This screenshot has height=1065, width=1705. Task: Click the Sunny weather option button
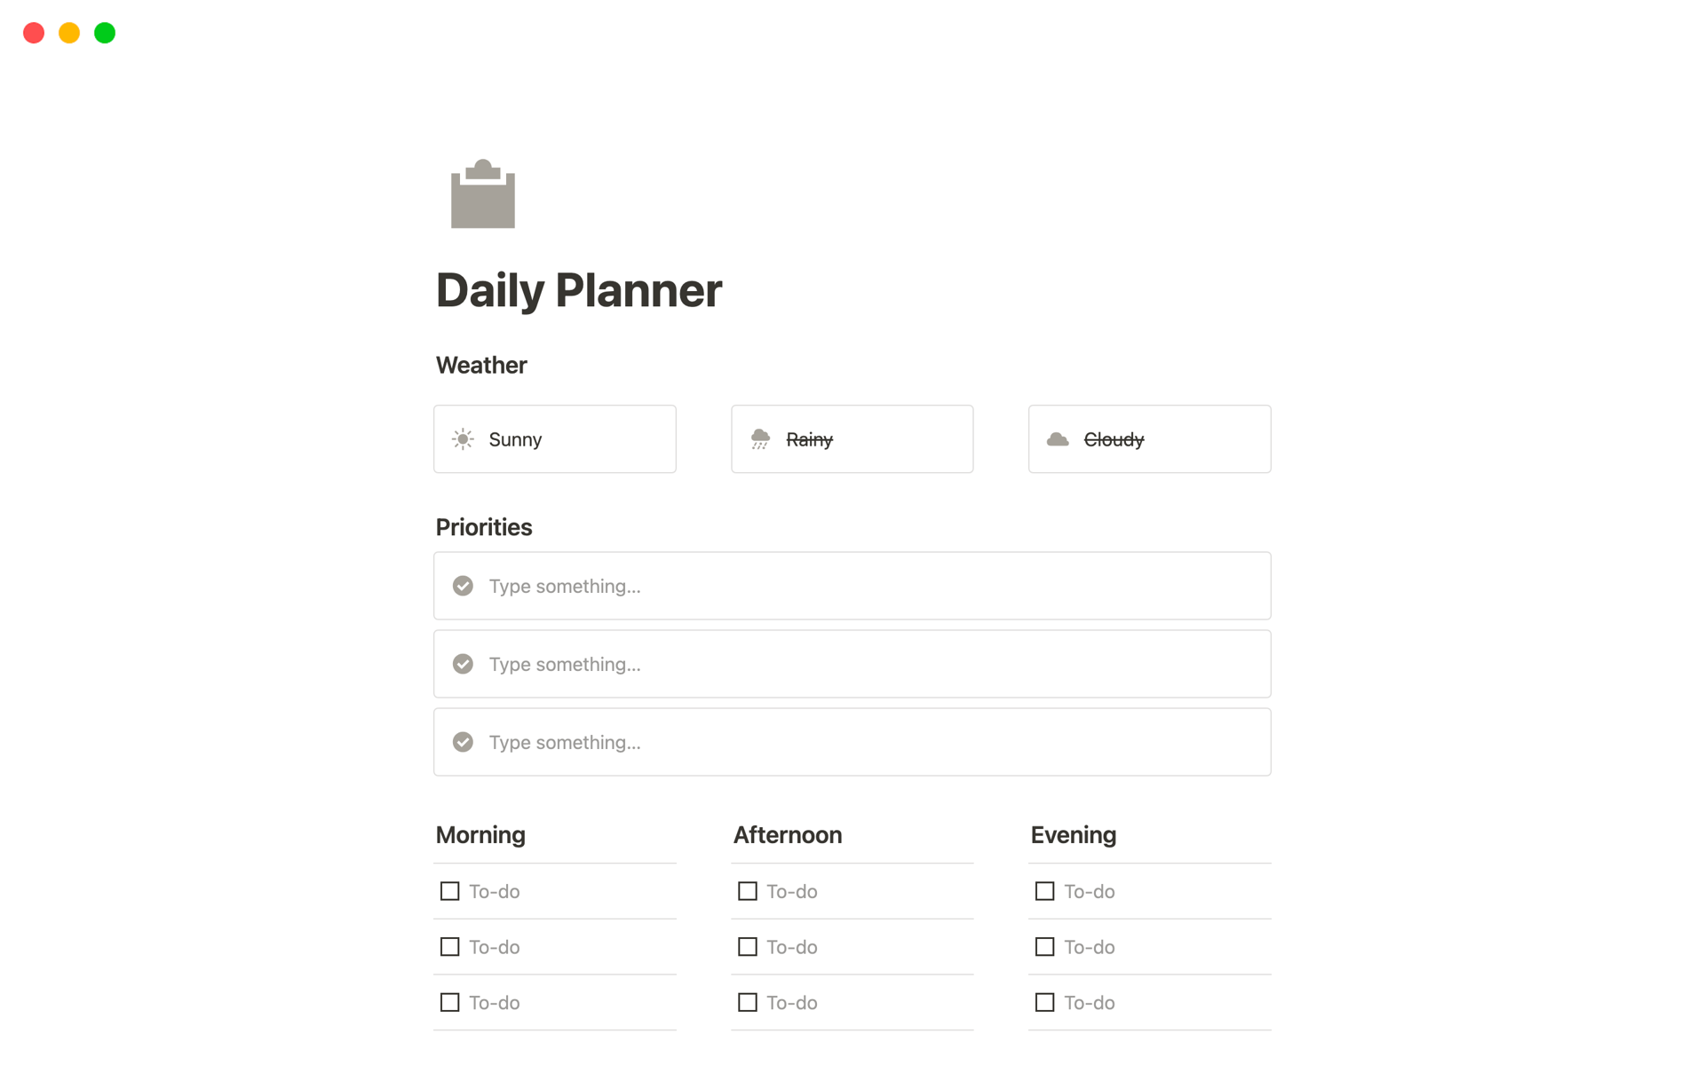tap(555, 438)
